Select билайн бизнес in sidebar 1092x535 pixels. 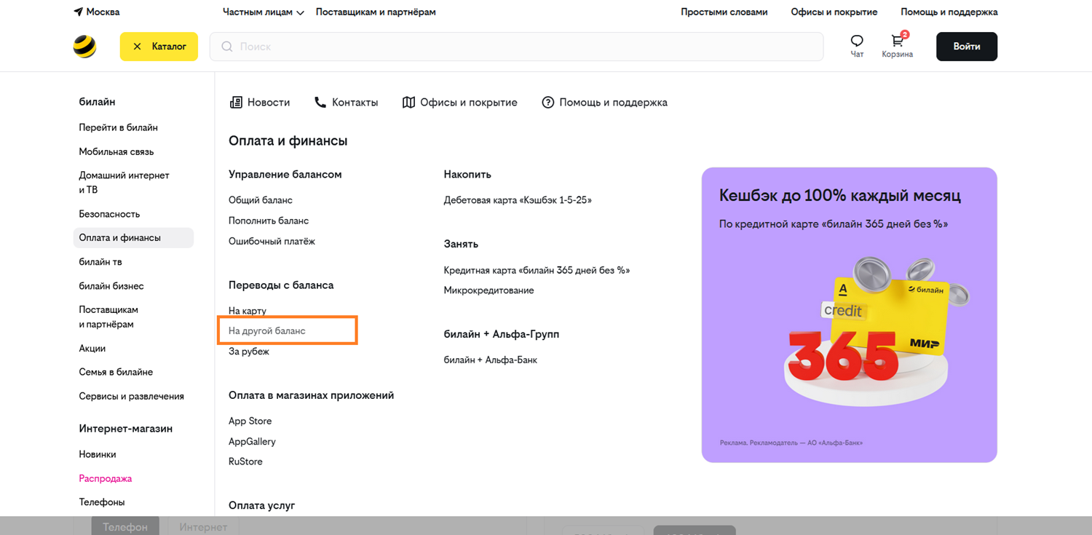pyautogui.click(x=111, y=286)
